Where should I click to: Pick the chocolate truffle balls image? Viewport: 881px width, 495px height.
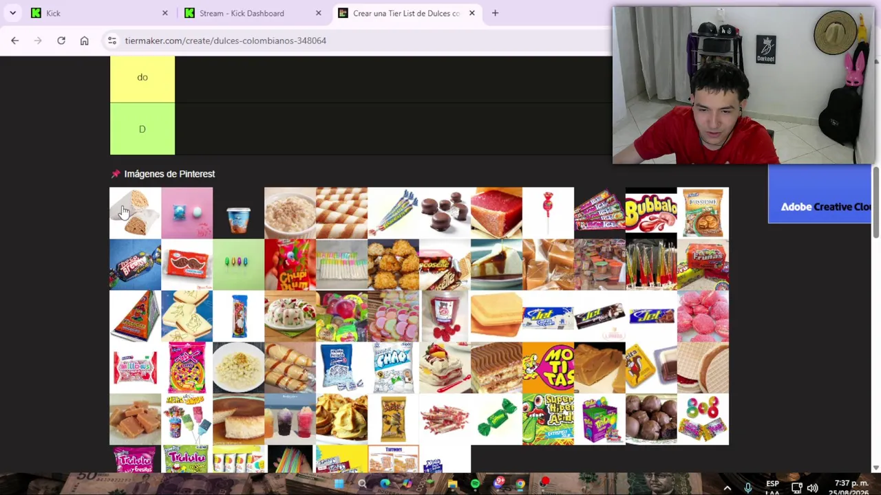click(x=651, y=419)
